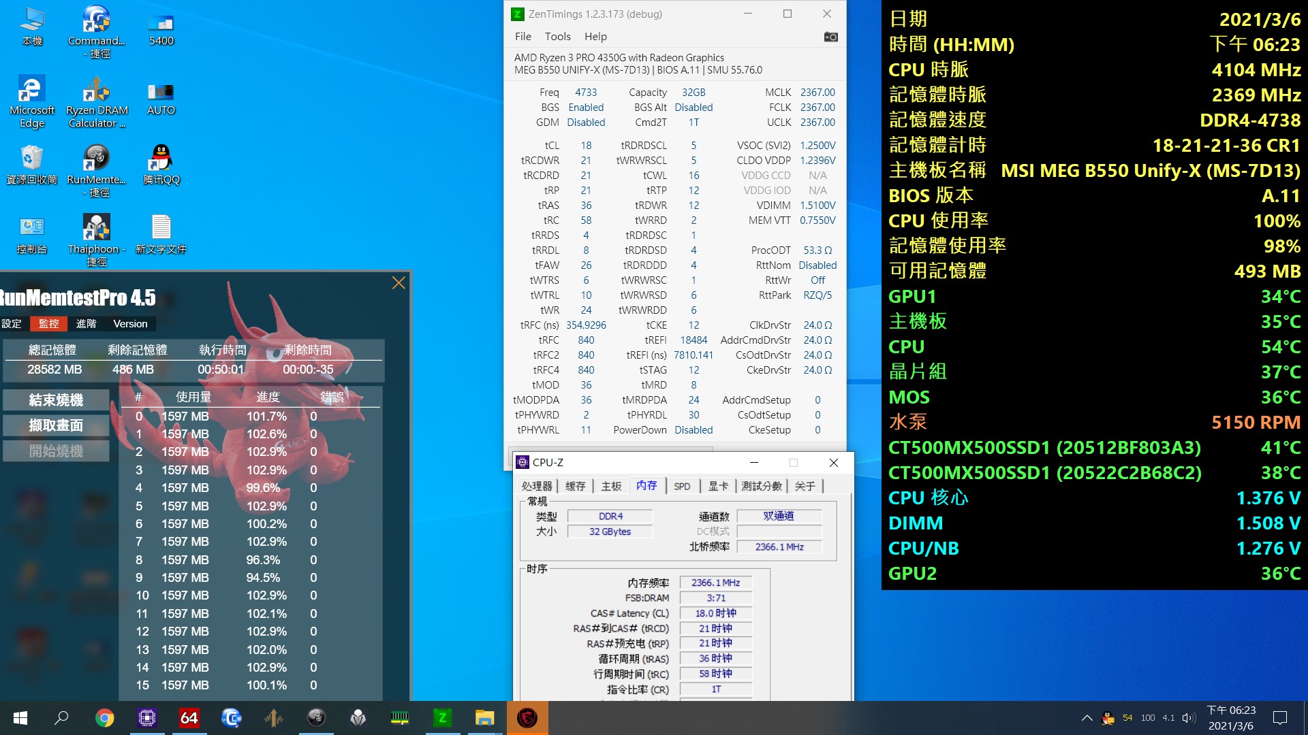
Task: Open the notification center icon
Action: pos(1280,718)
